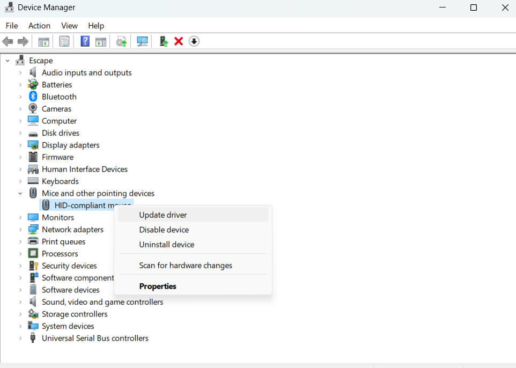Image resolution: width=516 pixels, height=368 pixels.
Task: Click the Properties toolbar icon
Action: coord(64,41)
